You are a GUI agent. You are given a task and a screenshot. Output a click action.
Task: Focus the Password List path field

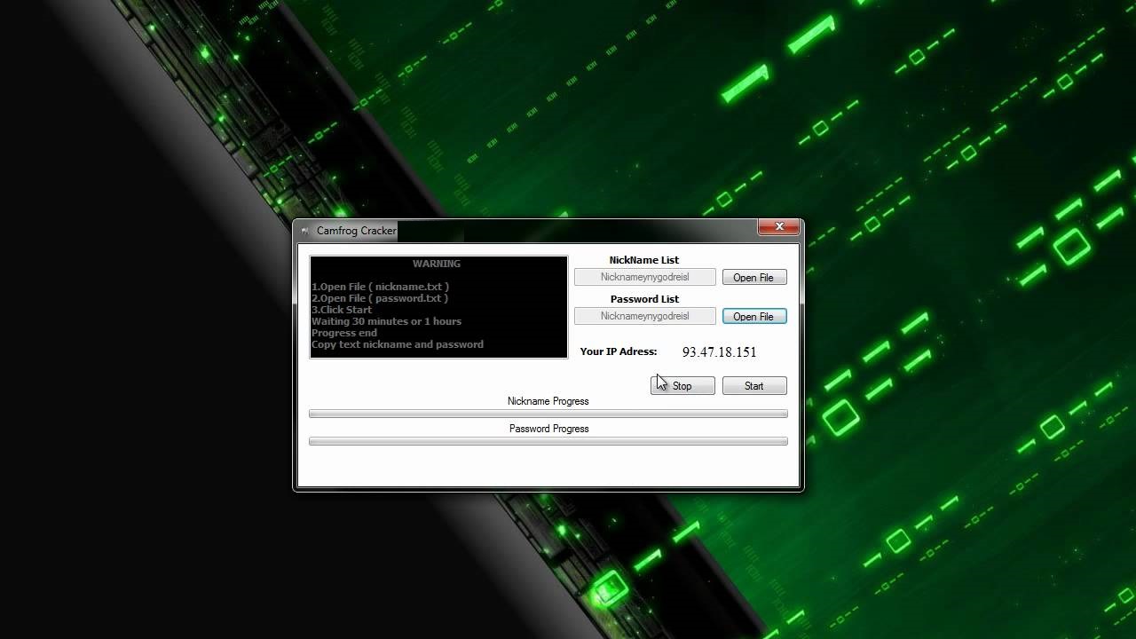pos(645,316)
